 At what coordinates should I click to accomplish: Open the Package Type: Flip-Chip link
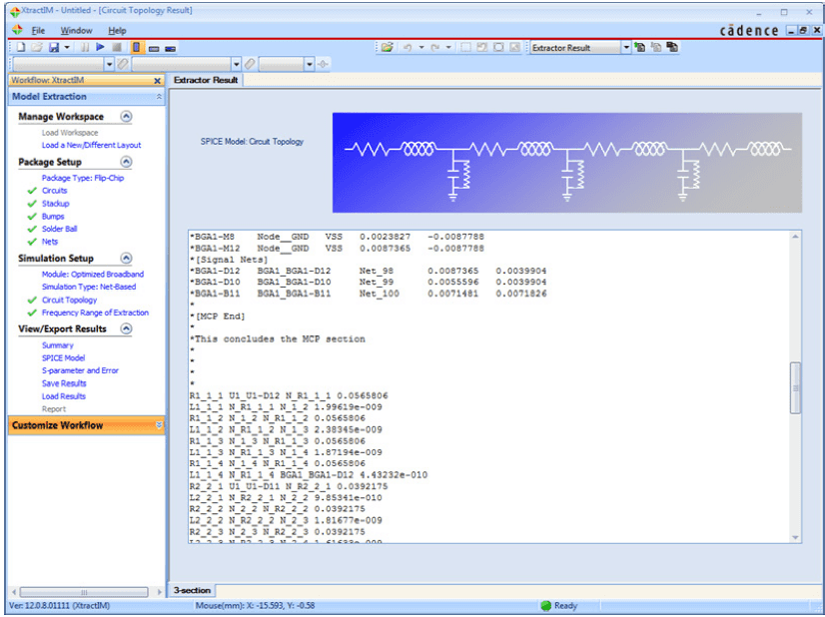pos(83,178)
